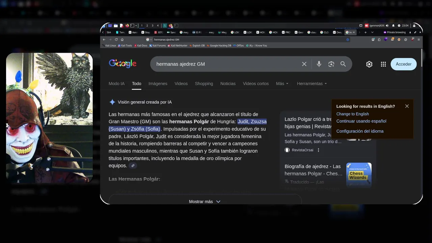Start voice search with microphone icon
Viewport: 432px width, 243px height.
[319, 64]
